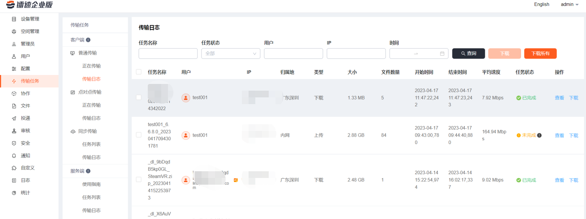Click info icon beside 未完成 status
Screen dimensions: 586x219
tap(539, 135)
